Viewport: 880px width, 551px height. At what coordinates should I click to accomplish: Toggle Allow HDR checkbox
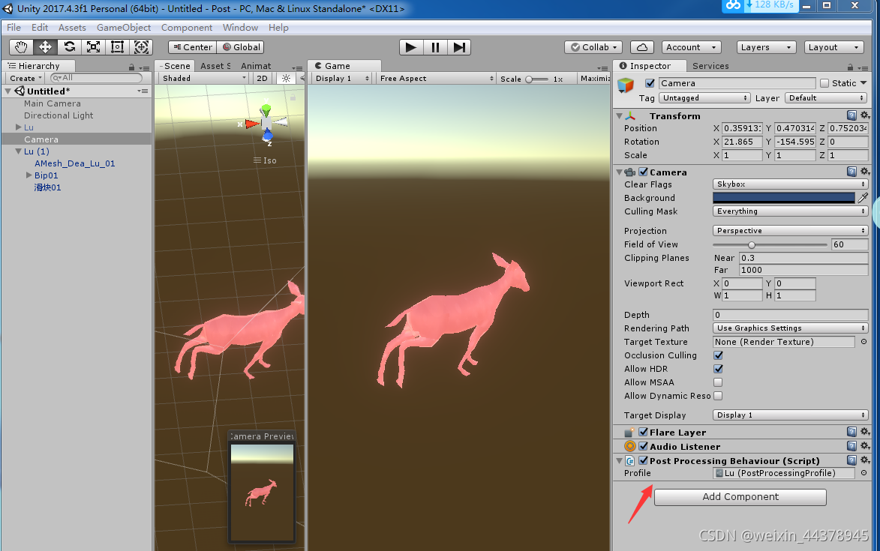tap(718, 368)
